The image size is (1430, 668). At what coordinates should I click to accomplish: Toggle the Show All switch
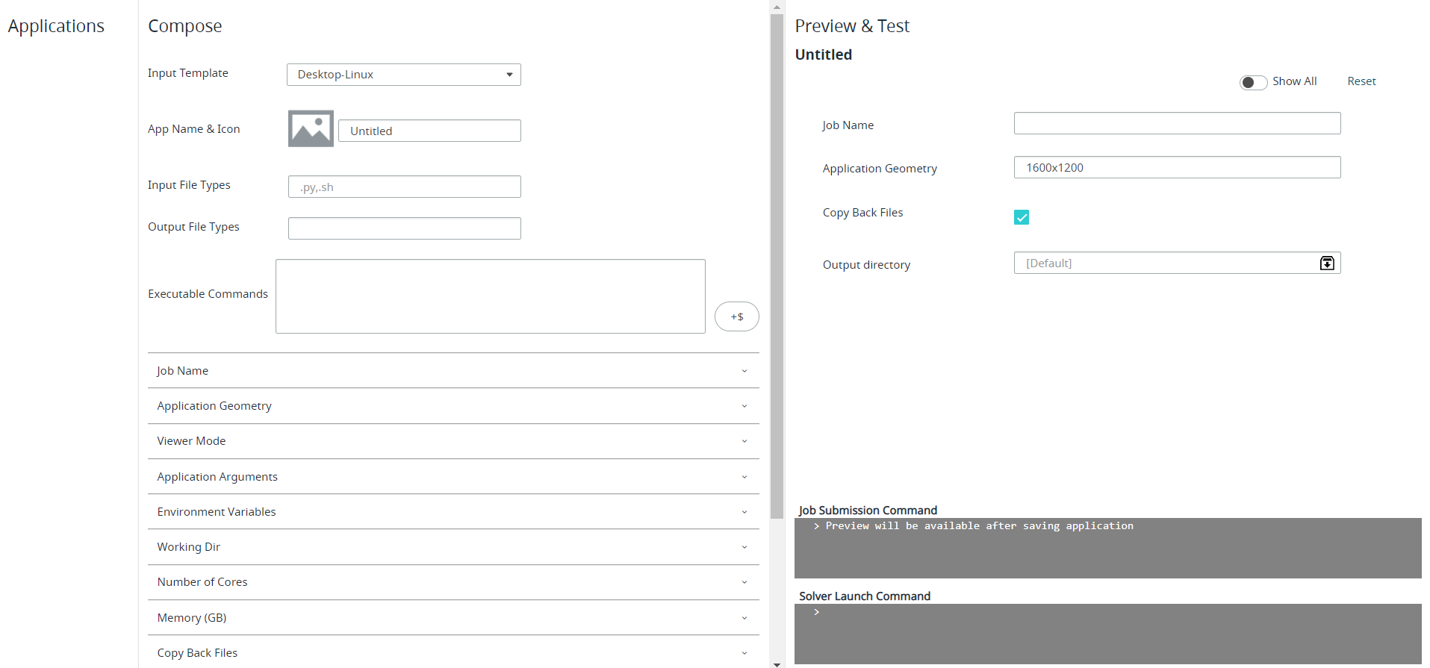[1253, 82]
